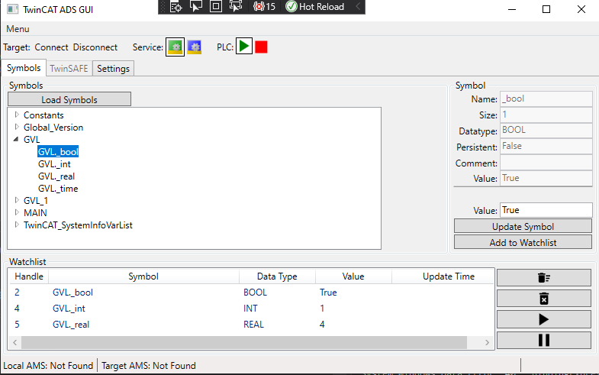The image size is (599, 375).
Task: Expand the Constants tree node
Action: (x=17, y=115)
